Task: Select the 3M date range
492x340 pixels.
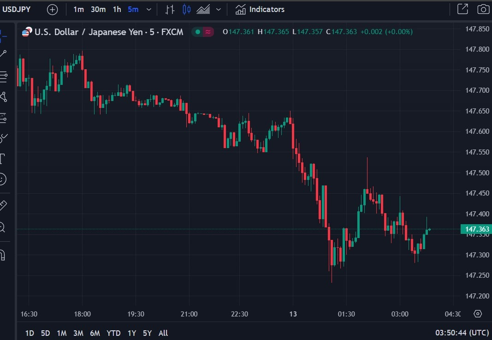Action: [x=78, y=333]
